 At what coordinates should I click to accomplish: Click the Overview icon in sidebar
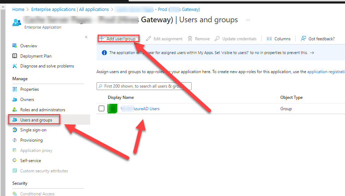click(14, 46)
